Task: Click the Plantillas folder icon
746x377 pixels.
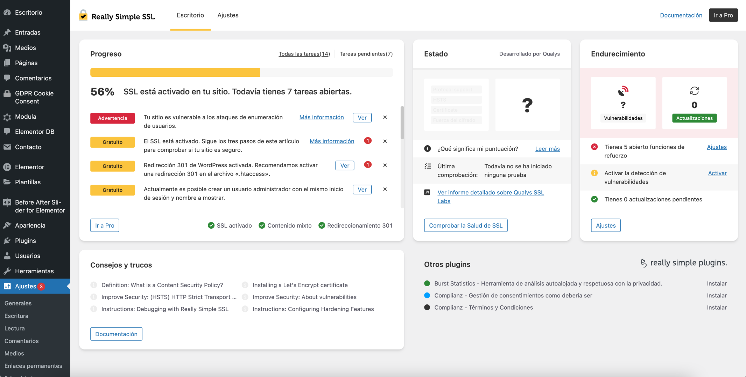Action: pos(7,182)
